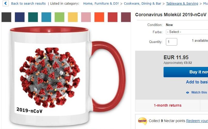Select the orange colour swatch
The height and width of the screenshot is (129, 208).
[x=99, y=17]
